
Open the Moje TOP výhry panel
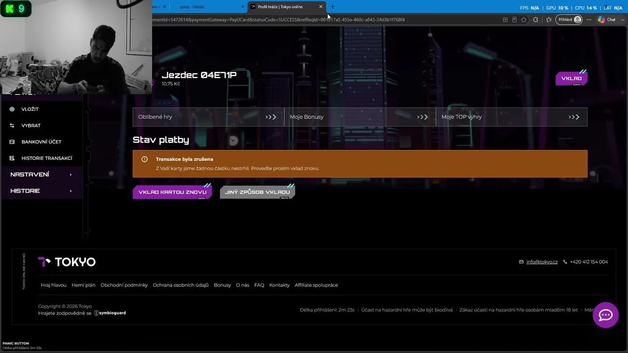pos(511,117)
